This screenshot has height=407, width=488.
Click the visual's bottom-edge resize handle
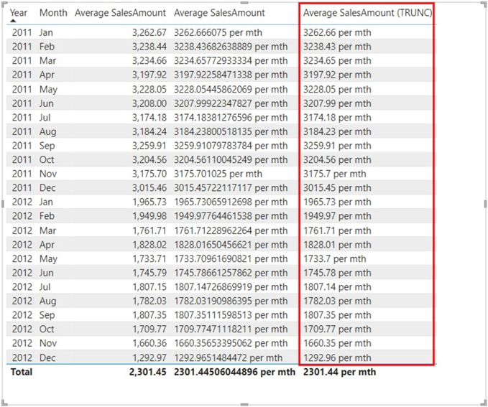(x=244, y=405)
